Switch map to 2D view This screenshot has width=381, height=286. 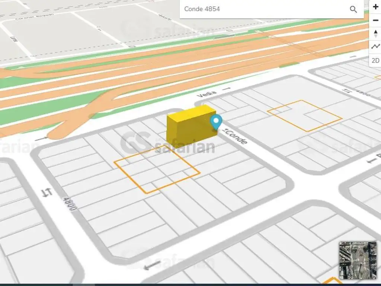(x=375, y=60)
